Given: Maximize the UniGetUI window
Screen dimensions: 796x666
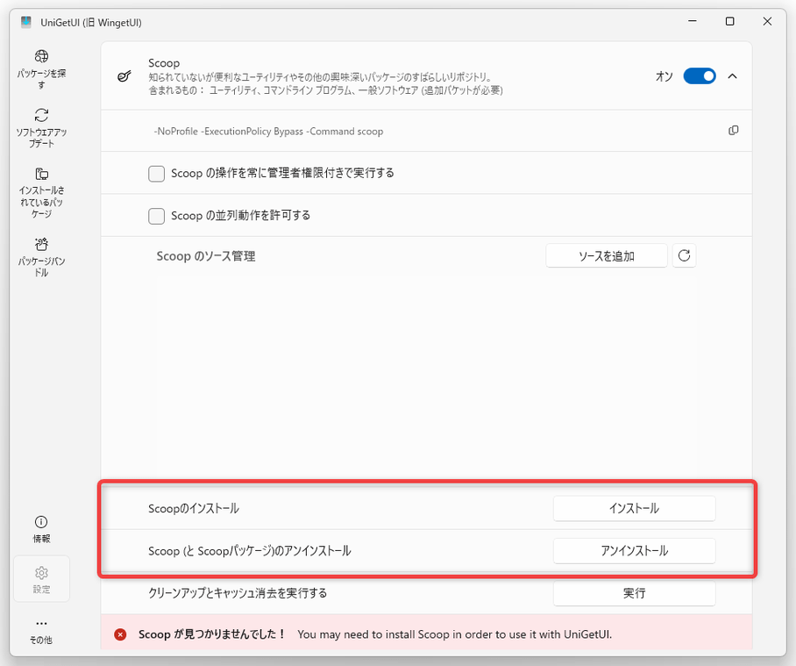Looking at the screenshot, I should pos(729,21).
